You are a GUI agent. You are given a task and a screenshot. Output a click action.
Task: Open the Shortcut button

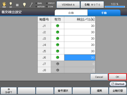pyautogui.click(x=118, y=84)
